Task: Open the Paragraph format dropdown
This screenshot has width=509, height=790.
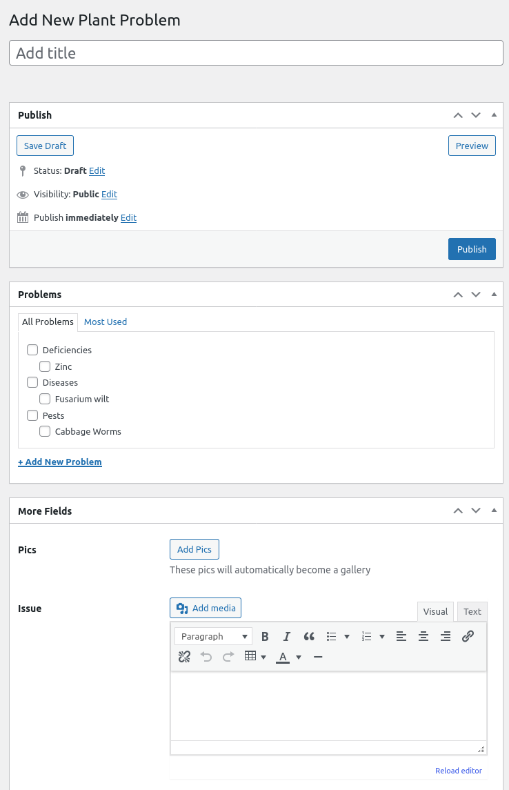Action: [214, 637]
